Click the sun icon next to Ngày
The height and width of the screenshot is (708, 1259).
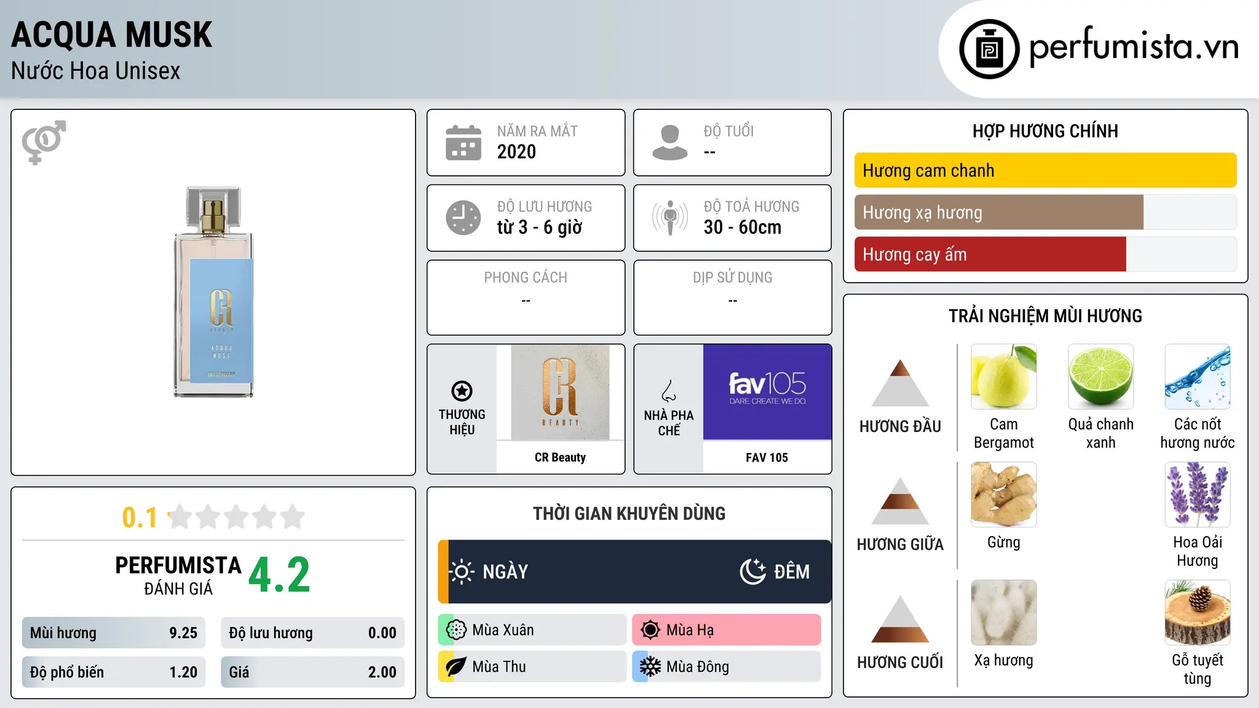click(462, 572)
